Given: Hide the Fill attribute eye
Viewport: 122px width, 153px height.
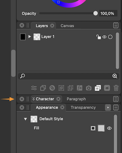Looking at the screenshot, I should pos(109,128).
